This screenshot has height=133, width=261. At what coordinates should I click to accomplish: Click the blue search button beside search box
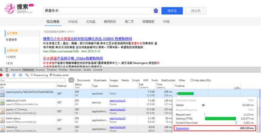(x=172, y=11)
